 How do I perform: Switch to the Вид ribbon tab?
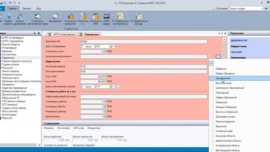point(38,8)
